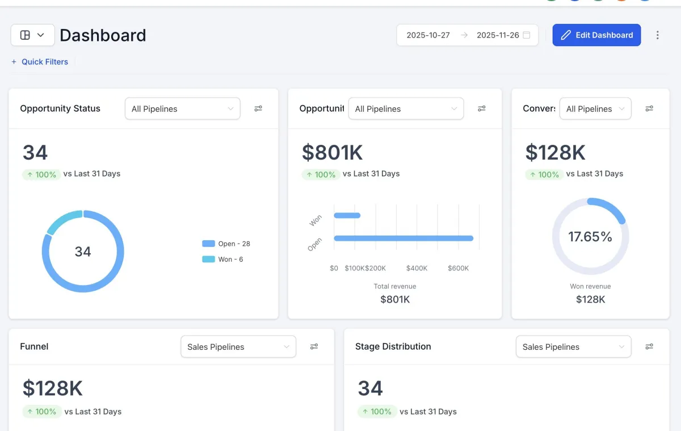The width and height of the screenshot is (681, 431).
Task: Click the Dashboard page title
Action: pos(103,35)
